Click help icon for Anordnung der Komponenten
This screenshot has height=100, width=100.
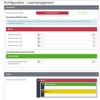25,80
